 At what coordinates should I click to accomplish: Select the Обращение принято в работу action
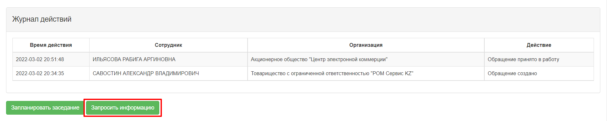pos(523,60)
